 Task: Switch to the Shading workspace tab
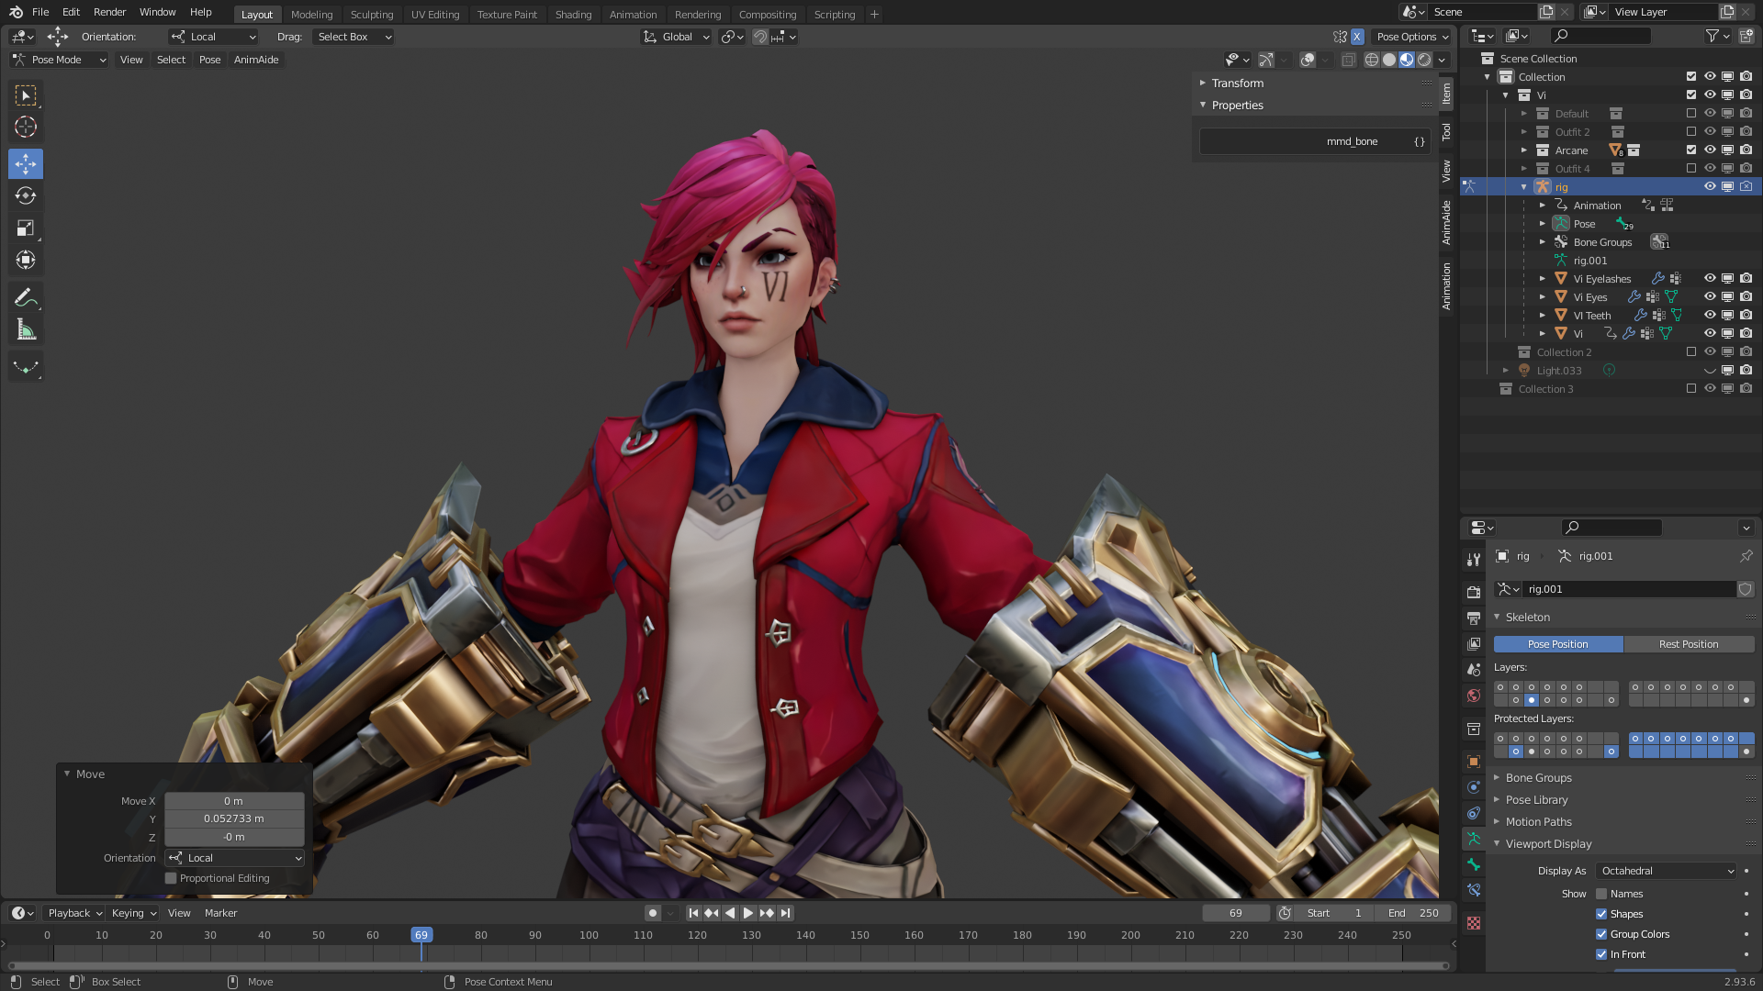point(573,15)
